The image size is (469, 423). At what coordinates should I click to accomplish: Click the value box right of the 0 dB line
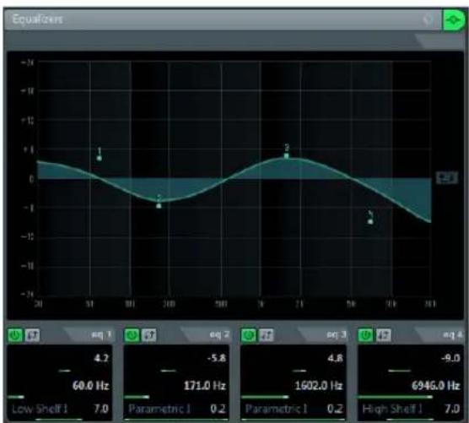[447, 177]
